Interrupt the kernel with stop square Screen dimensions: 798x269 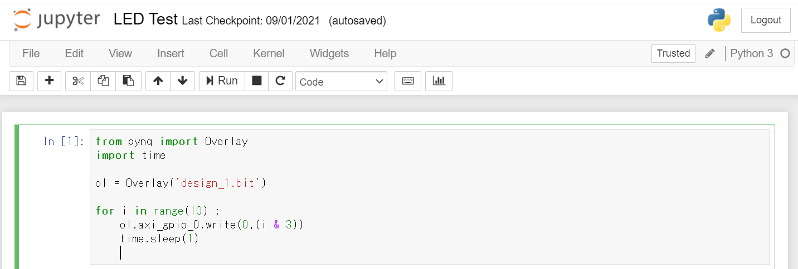click(256, 81)
